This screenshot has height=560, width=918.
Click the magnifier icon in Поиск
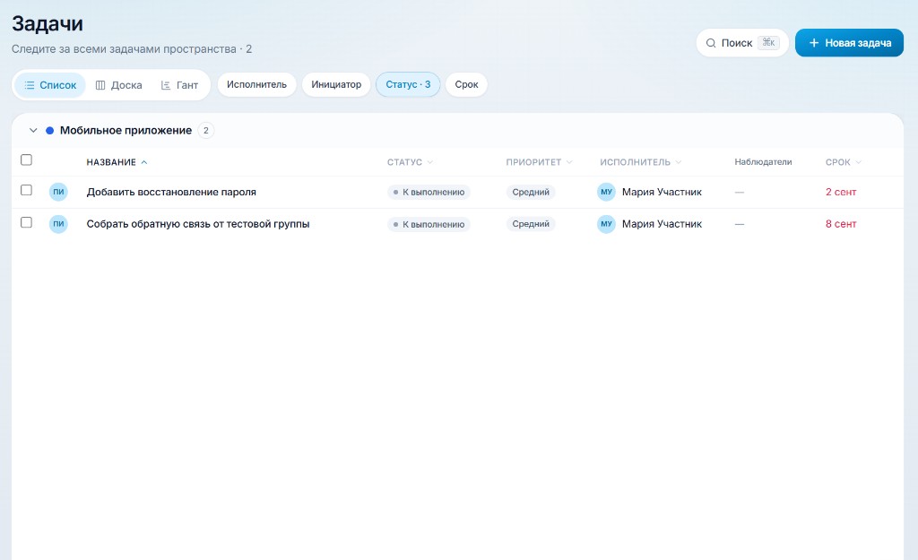[x=711, y=43]
